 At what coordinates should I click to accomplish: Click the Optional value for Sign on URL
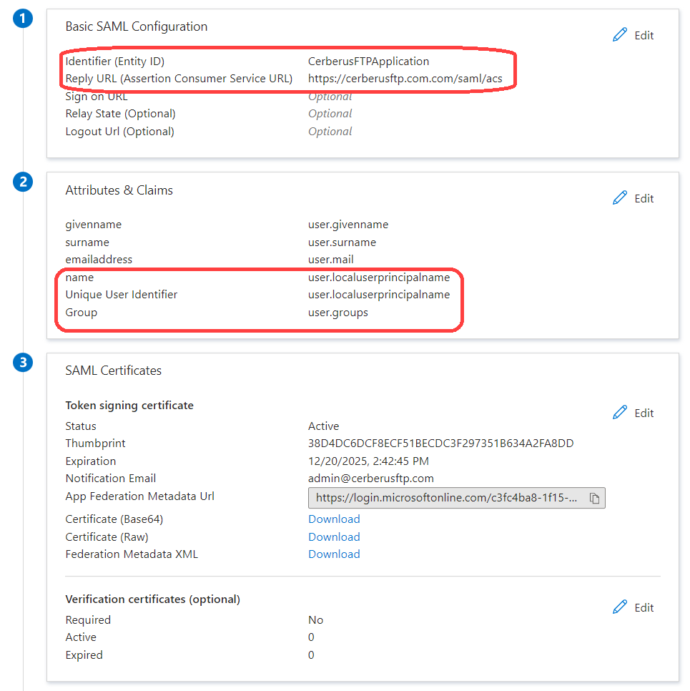coord(330,97)
